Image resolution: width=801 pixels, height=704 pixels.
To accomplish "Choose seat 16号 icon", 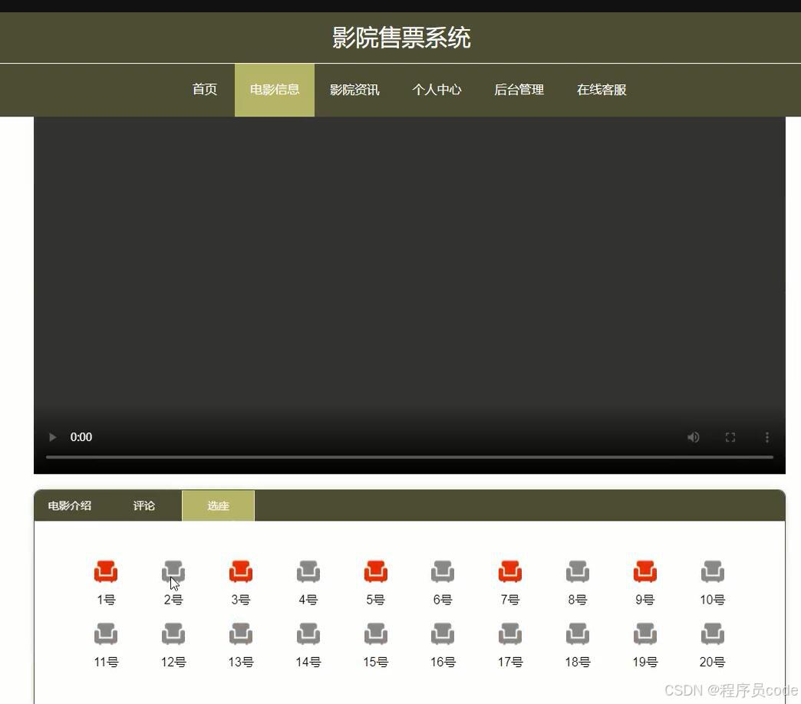I will tap(443, 633).
